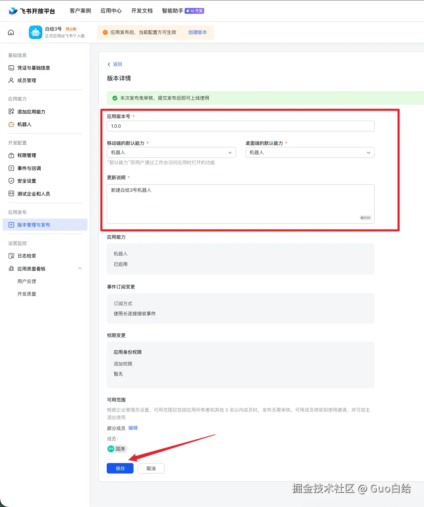Image resolution: width=424 pixels, height=507 pixels.
Task: Expand 移动端的默认能力 dropdown
Action: tap(171, 152)
